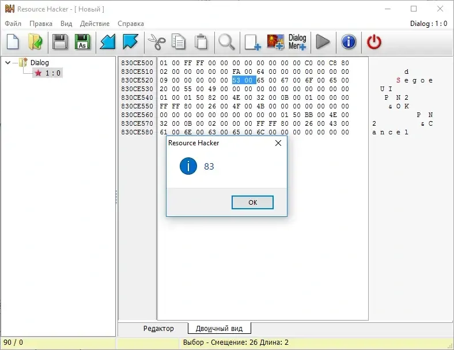Open the Правка menu
Image resolution: width=454 pixels, height=350 pixels.
pos(41,24)
